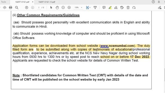Click the stamp tool icon

(122, 7)
